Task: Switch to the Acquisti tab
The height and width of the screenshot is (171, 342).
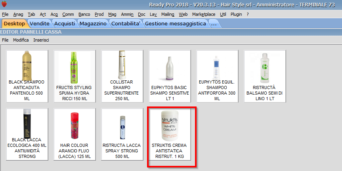Action: pos(65,23)
